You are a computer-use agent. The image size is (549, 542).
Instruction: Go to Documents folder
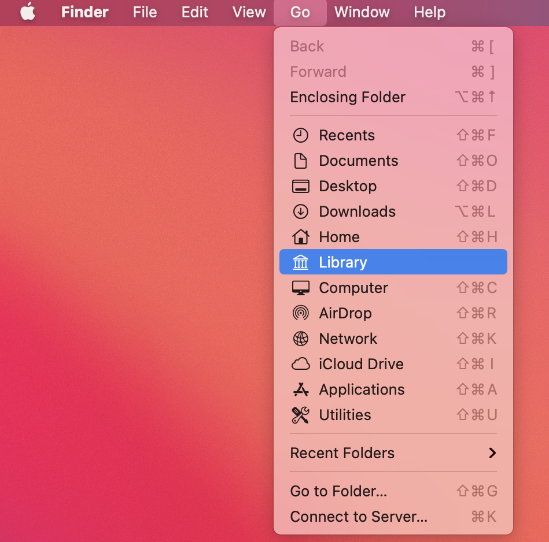tap(393, 161)
